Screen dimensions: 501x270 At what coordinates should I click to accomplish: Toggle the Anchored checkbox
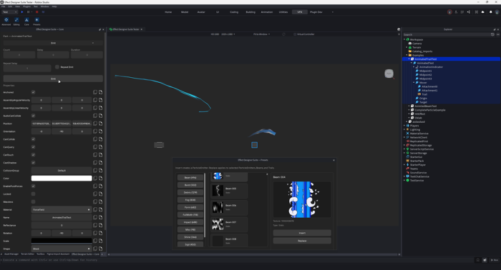click(33, 92)
